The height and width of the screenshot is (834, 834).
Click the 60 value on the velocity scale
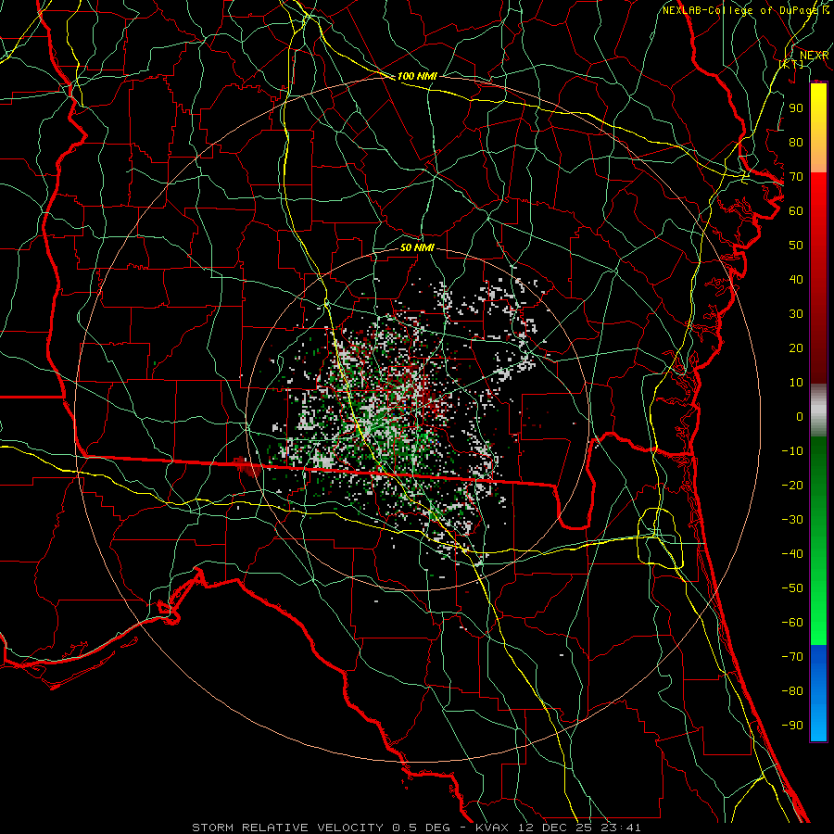click(796, 211)
